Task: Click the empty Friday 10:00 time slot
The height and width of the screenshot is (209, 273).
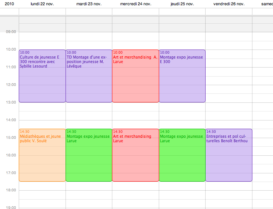Action: [229, 54]
